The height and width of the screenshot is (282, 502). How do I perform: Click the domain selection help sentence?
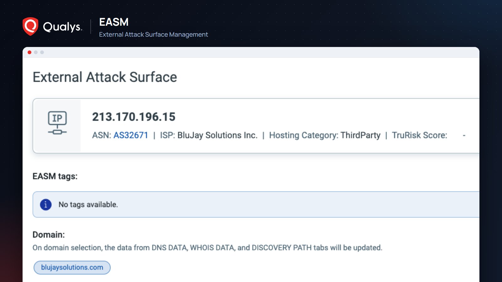(207, 248)
